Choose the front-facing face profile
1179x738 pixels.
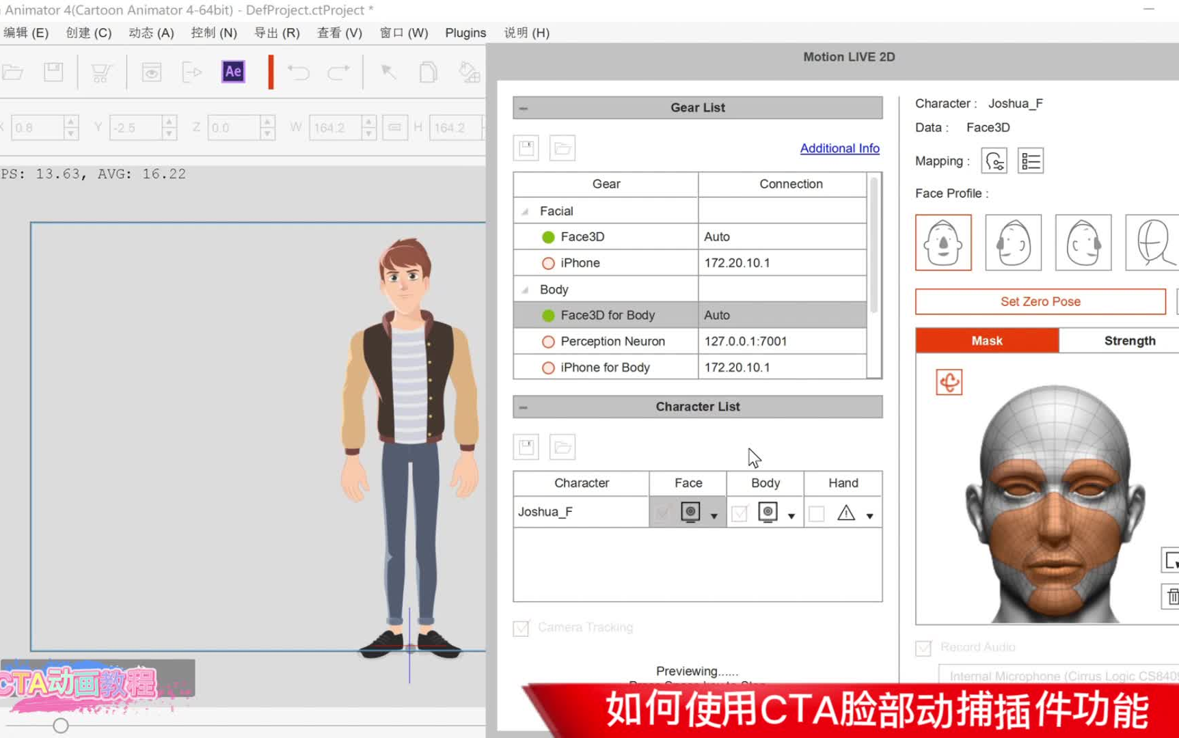(x=943, y=243)
